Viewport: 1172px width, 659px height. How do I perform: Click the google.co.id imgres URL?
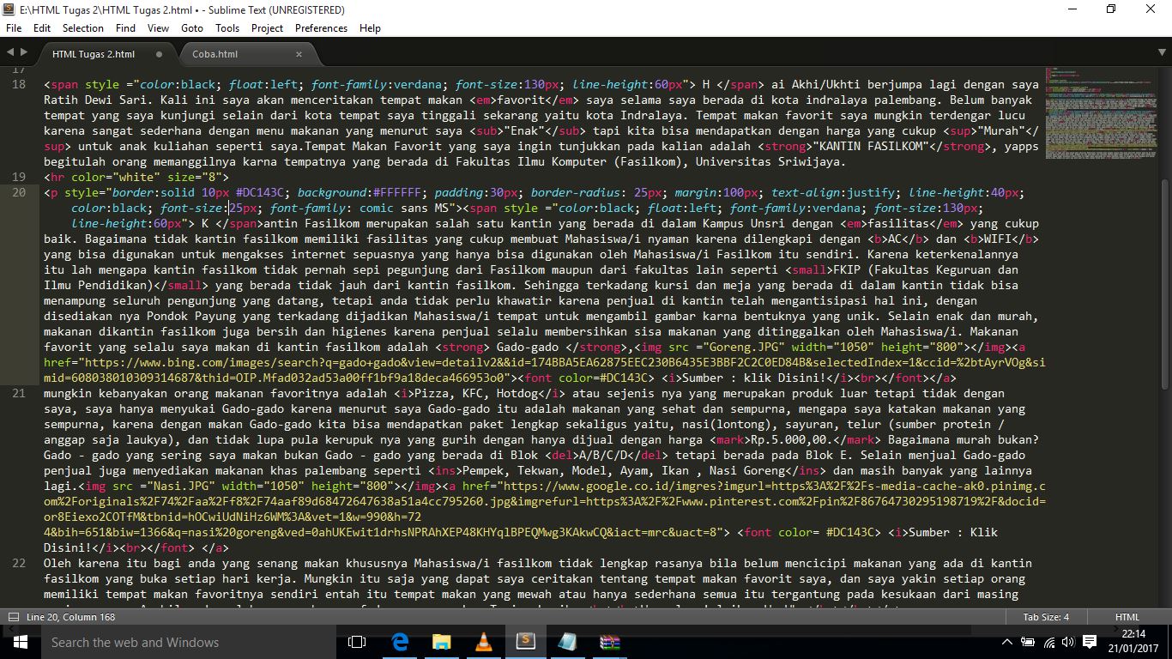pos(601,486)
